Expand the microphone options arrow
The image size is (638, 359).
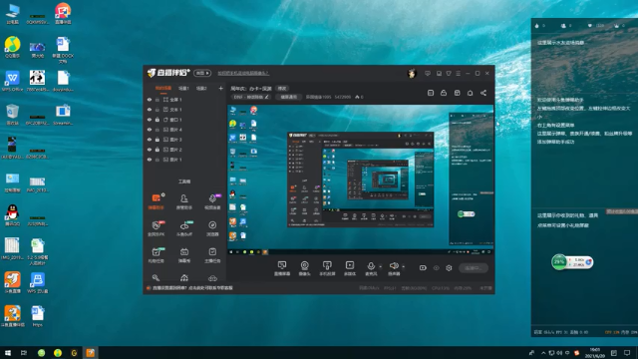point(381,266)
